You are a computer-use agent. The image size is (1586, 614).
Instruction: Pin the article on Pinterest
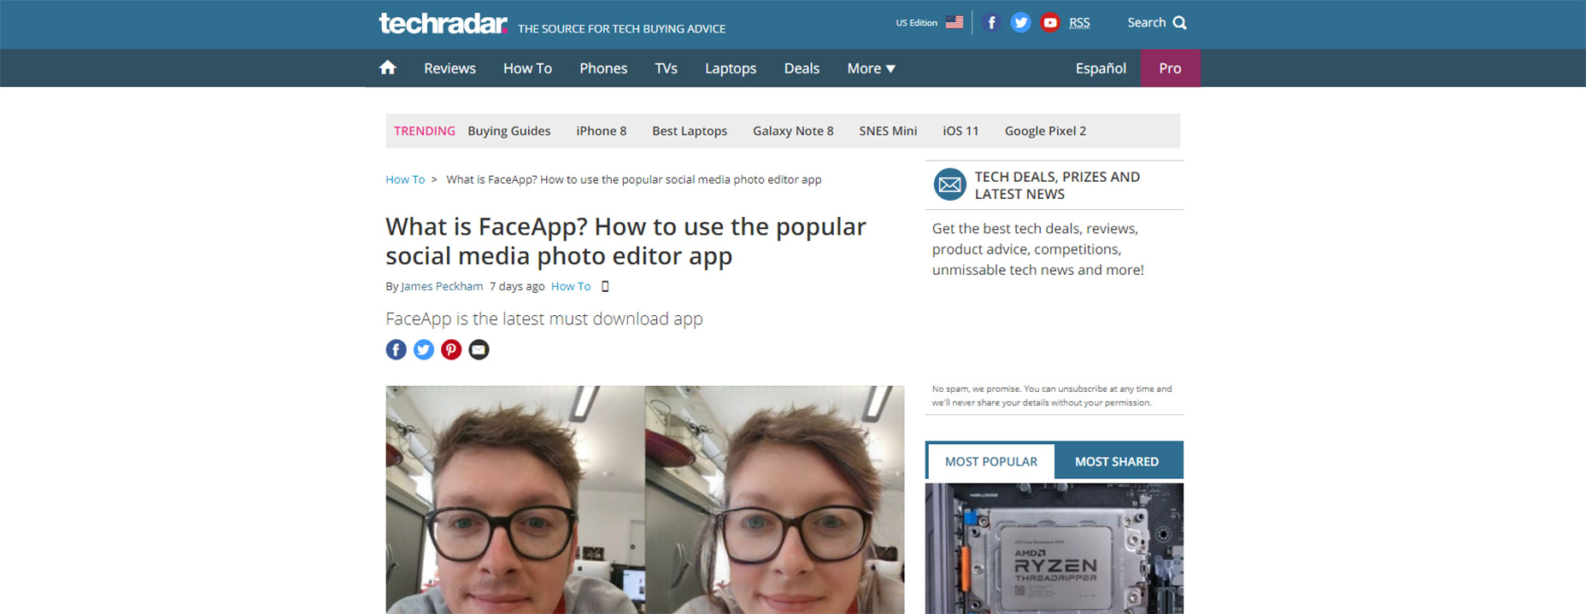click(x=451, y=349)
